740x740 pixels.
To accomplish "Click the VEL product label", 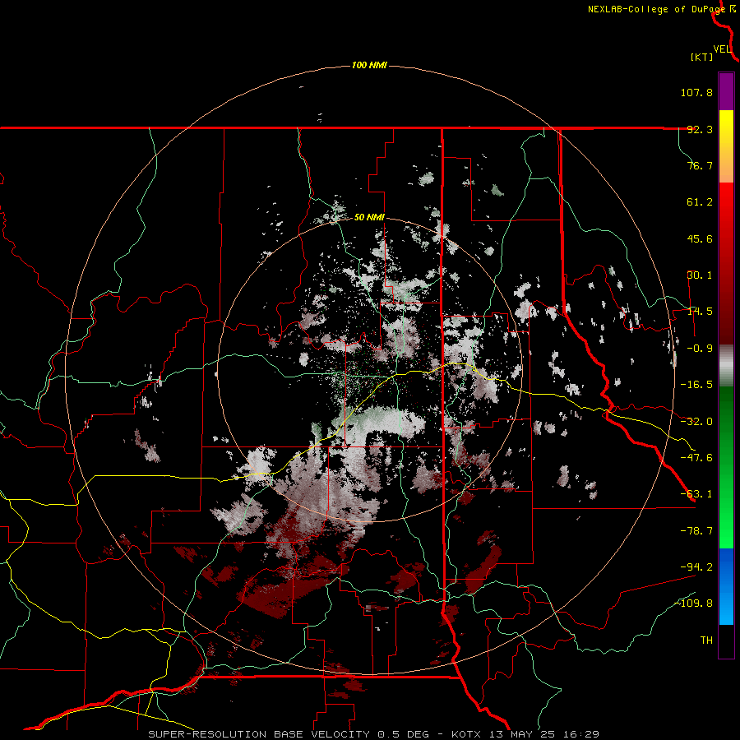I will [x=722, y=49].
